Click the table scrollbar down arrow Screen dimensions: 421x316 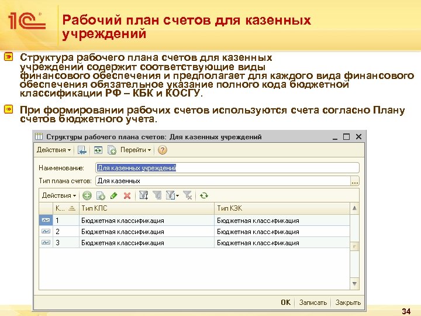tap(355, 283)
